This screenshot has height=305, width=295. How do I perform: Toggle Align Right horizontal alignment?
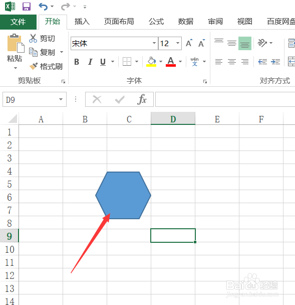coord(245,62)
